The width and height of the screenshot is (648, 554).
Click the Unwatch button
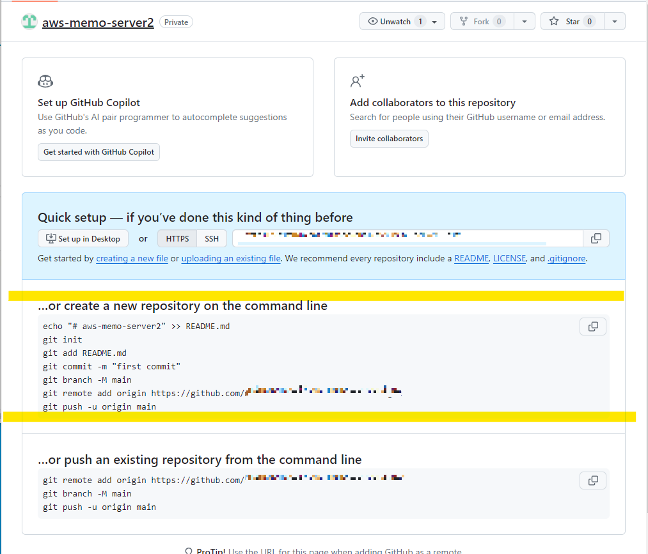pyautogui.click(x=402, y=22)
